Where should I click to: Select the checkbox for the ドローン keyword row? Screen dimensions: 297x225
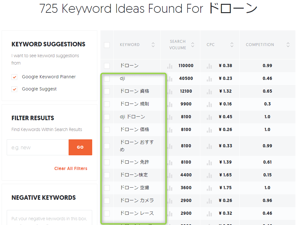point(107,66)
